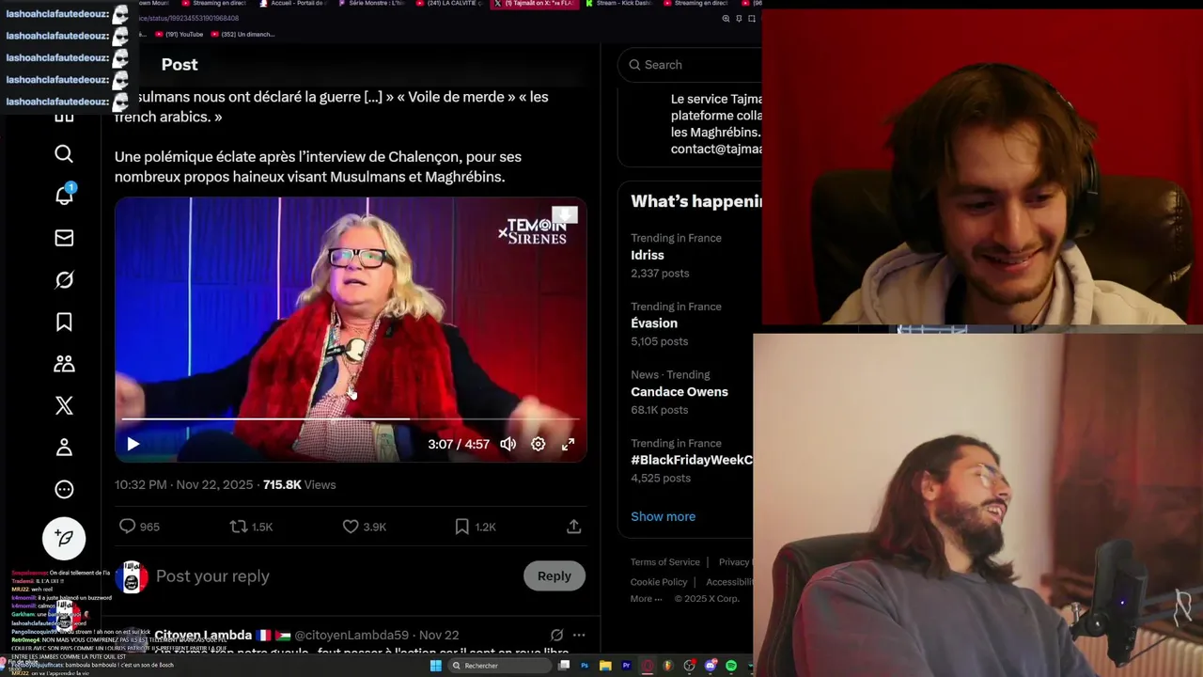Click the Rechercher taskbar search box
The width and height of the screenshot is (1203, 677).
click(x=500, y=666)
